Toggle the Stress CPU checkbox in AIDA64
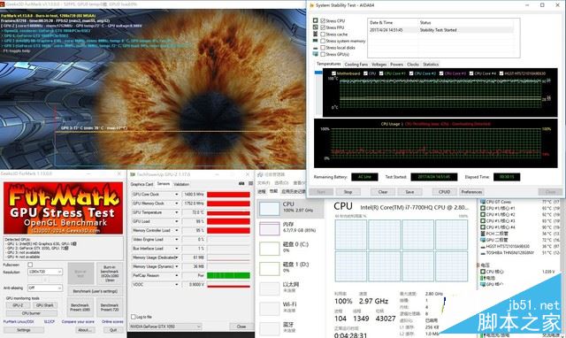 coord(323,21)
